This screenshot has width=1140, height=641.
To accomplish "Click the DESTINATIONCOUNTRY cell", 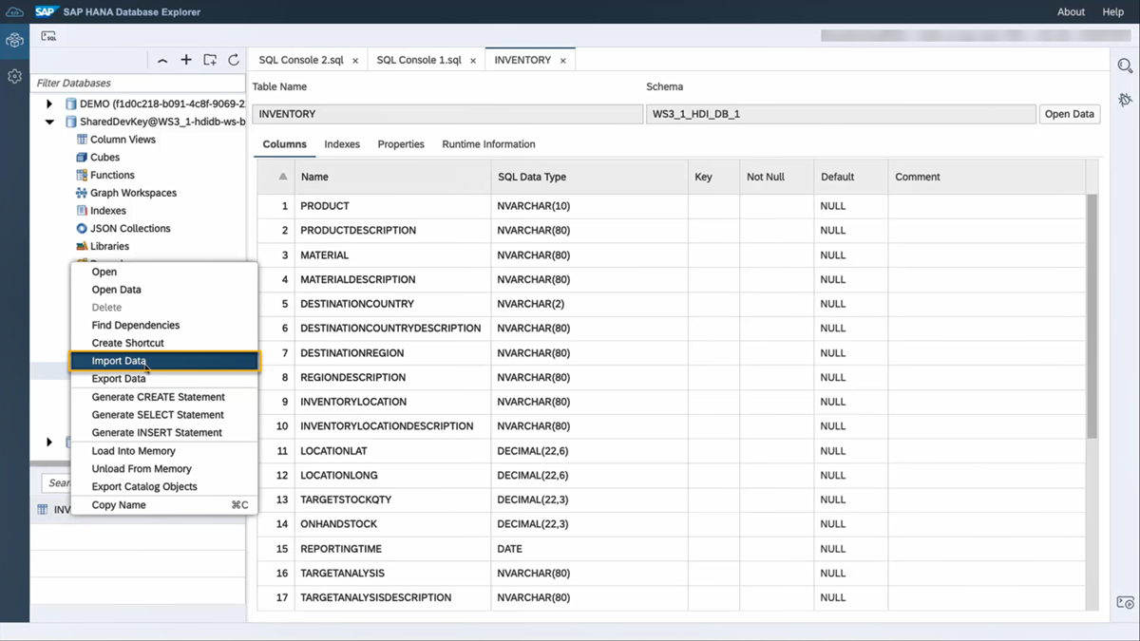I will [392, 304].
